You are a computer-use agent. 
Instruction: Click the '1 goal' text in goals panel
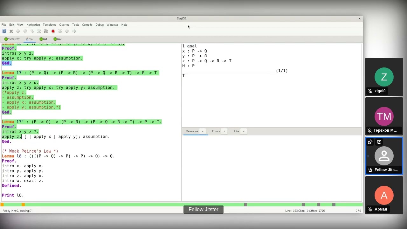[x=190, y=46]
